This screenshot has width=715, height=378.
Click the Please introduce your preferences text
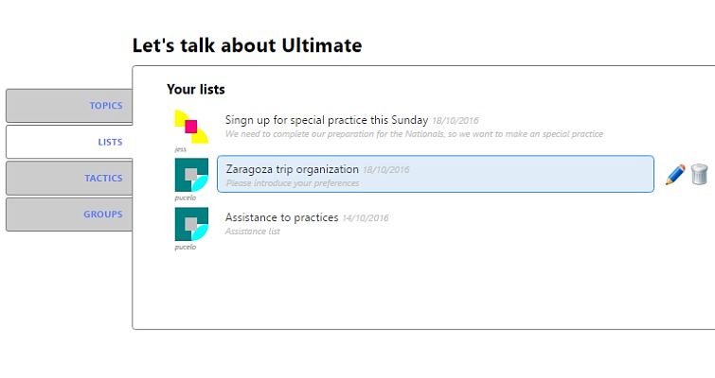tap(293, 183)
